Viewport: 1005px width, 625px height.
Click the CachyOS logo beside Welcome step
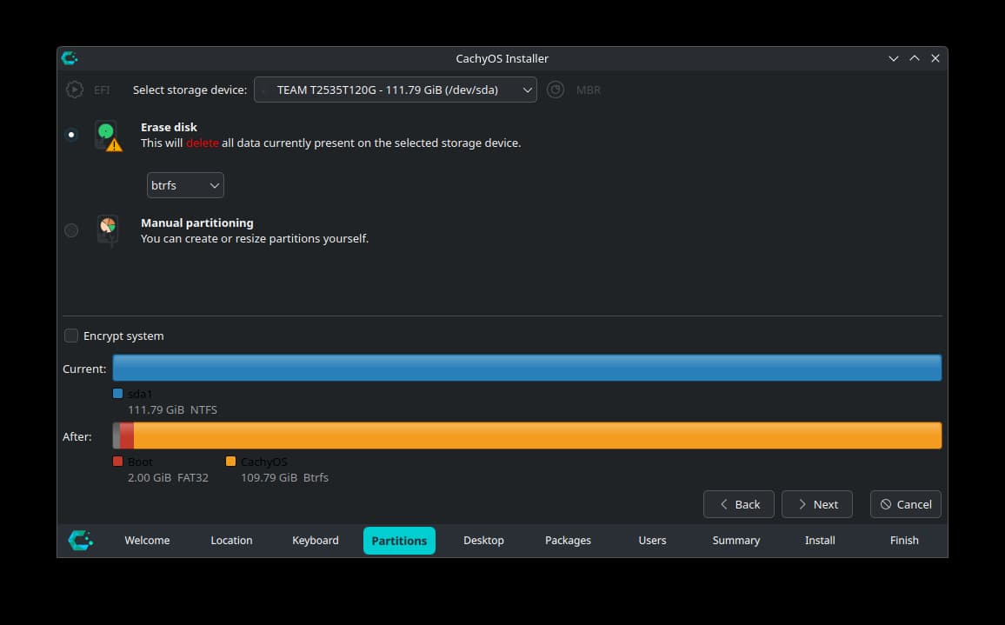81,541
